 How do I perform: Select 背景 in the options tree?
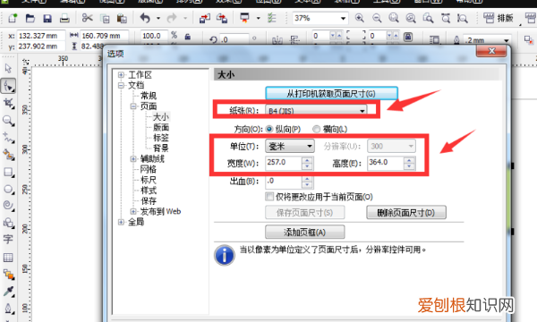tap(161, 148)
